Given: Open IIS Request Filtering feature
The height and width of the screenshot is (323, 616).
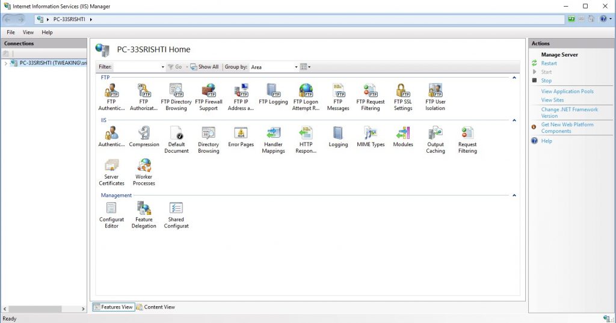Looking at the screenshot, I should (x=467, y=140).
